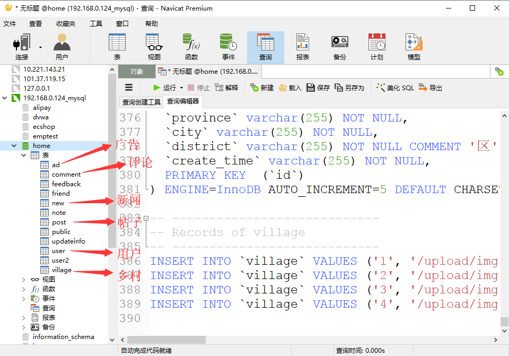Open the 表 (Table) toolbar icon
This screenshot has height=356, width=509.
[x=117, y=47]
